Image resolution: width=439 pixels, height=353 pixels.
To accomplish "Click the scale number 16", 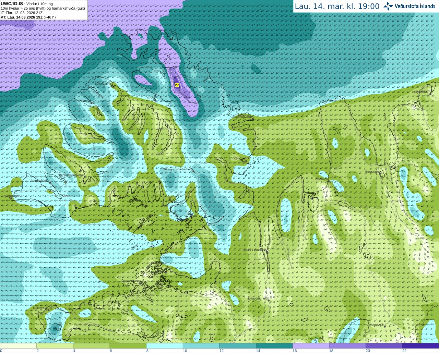I will (x=294, y=351).
